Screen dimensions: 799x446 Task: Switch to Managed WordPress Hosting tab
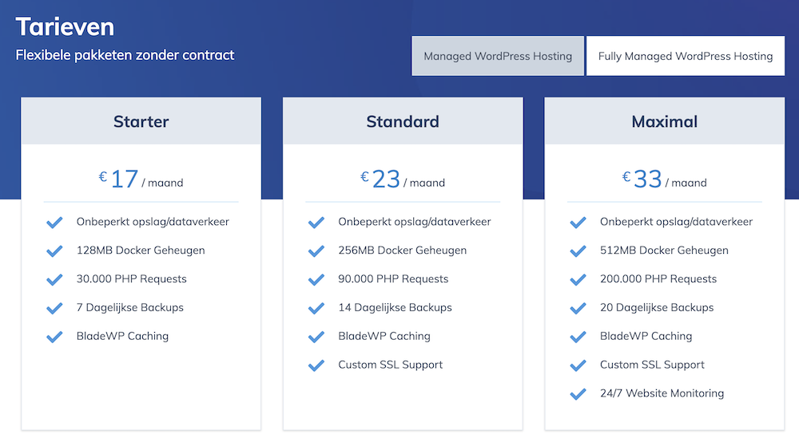[498, 57]
